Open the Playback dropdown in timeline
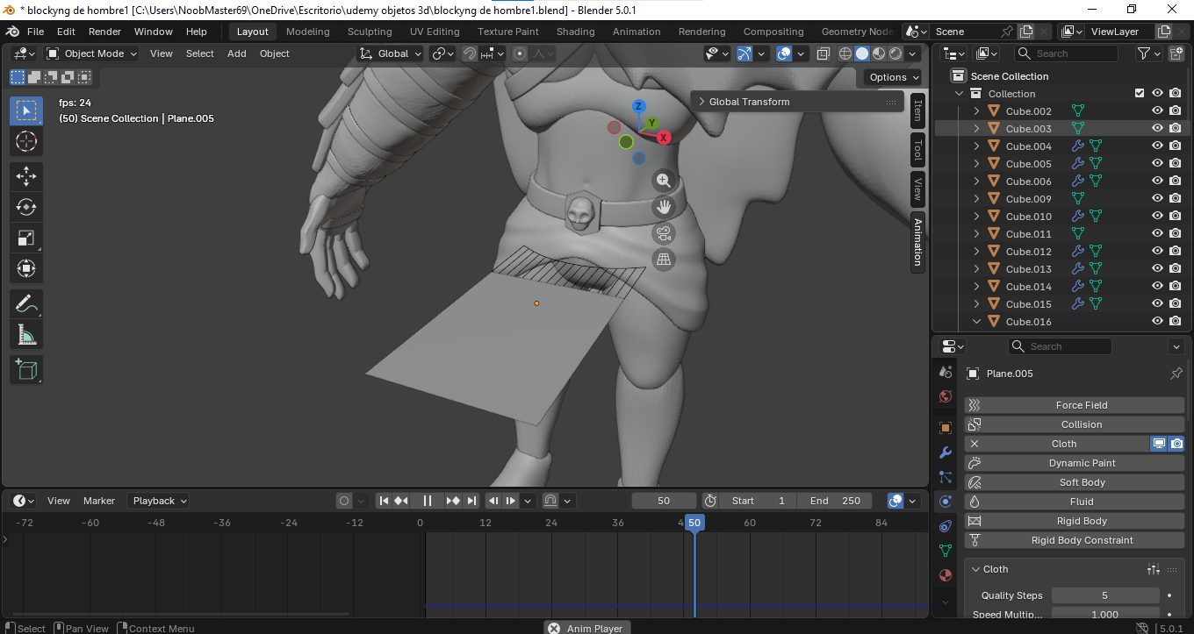This screenshot has width=1194, height=634. coord(158,501)
